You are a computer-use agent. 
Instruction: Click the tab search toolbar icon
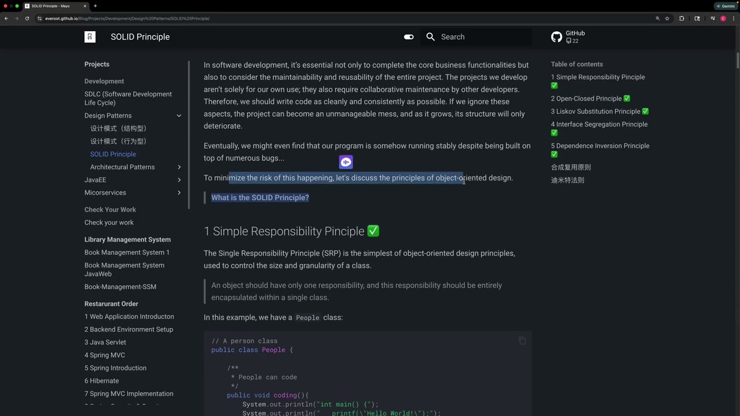tap(697, 18)
